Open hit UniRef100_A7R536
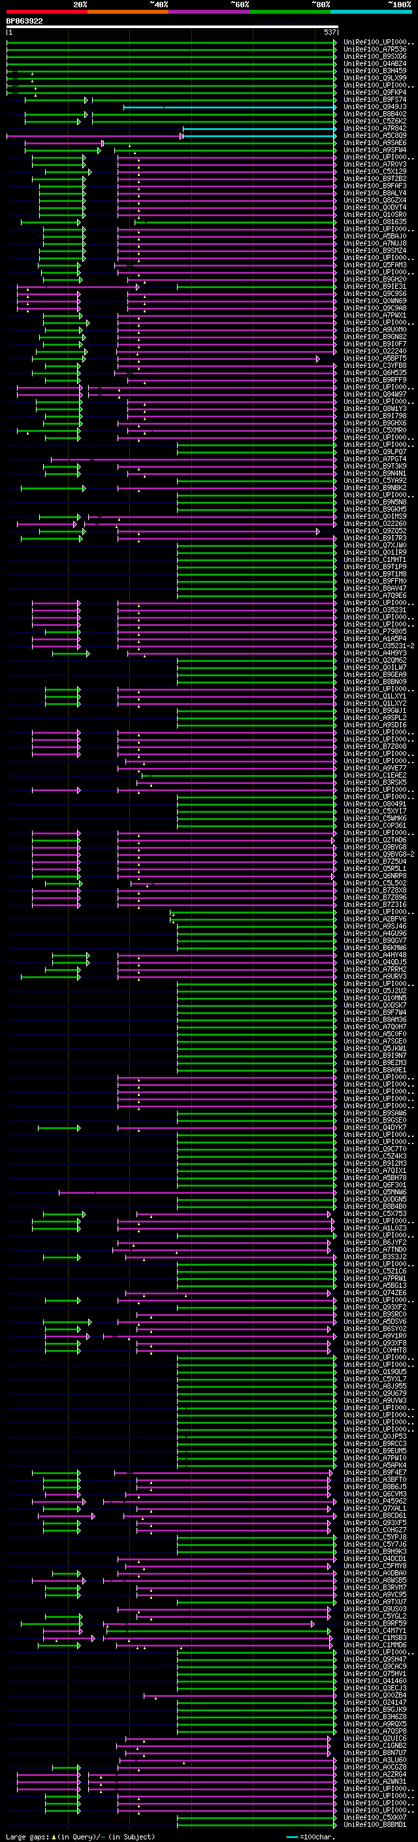Screen dimensions: 418x1842 coord(375,50)
